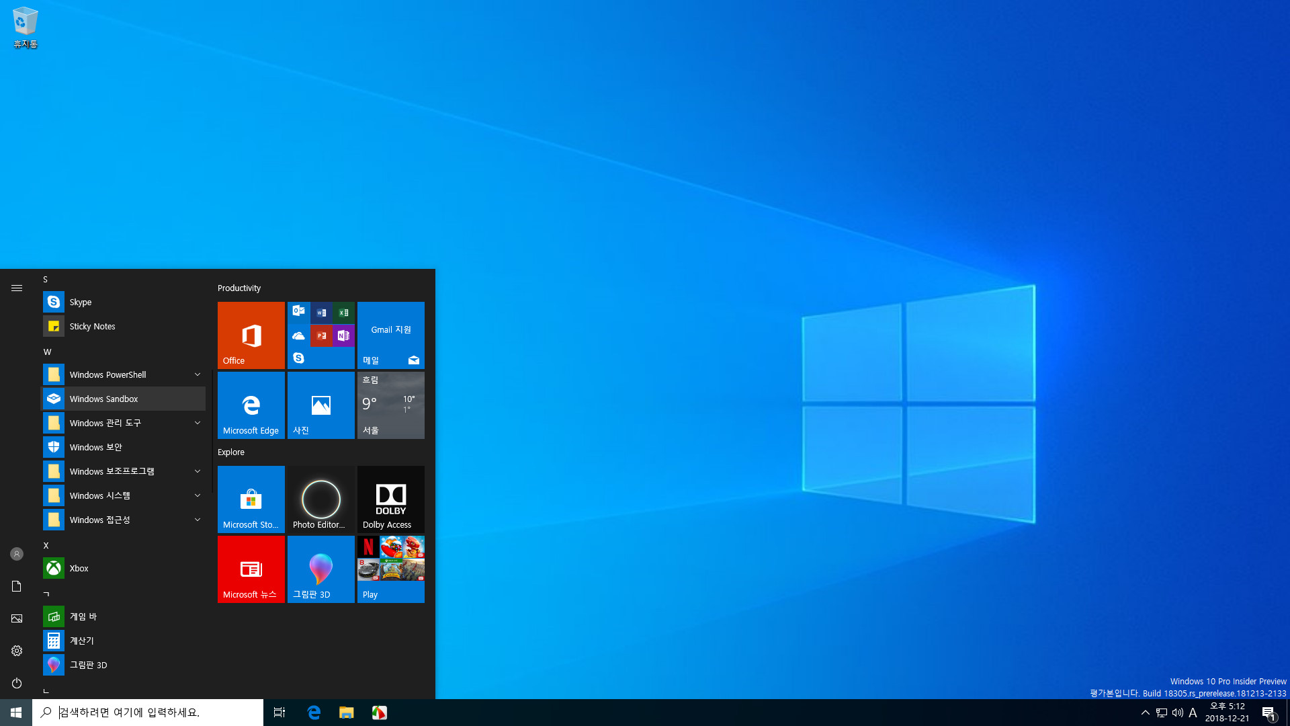The height and width of the screenshot is (726, 1290).
Task: Open the Microsoft Edge tile
Action: click(251, 405)
